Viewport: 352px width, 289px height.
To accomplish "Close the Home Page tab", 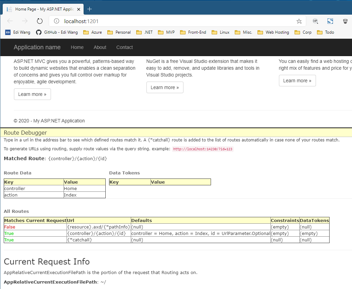I will pos(78,9).
